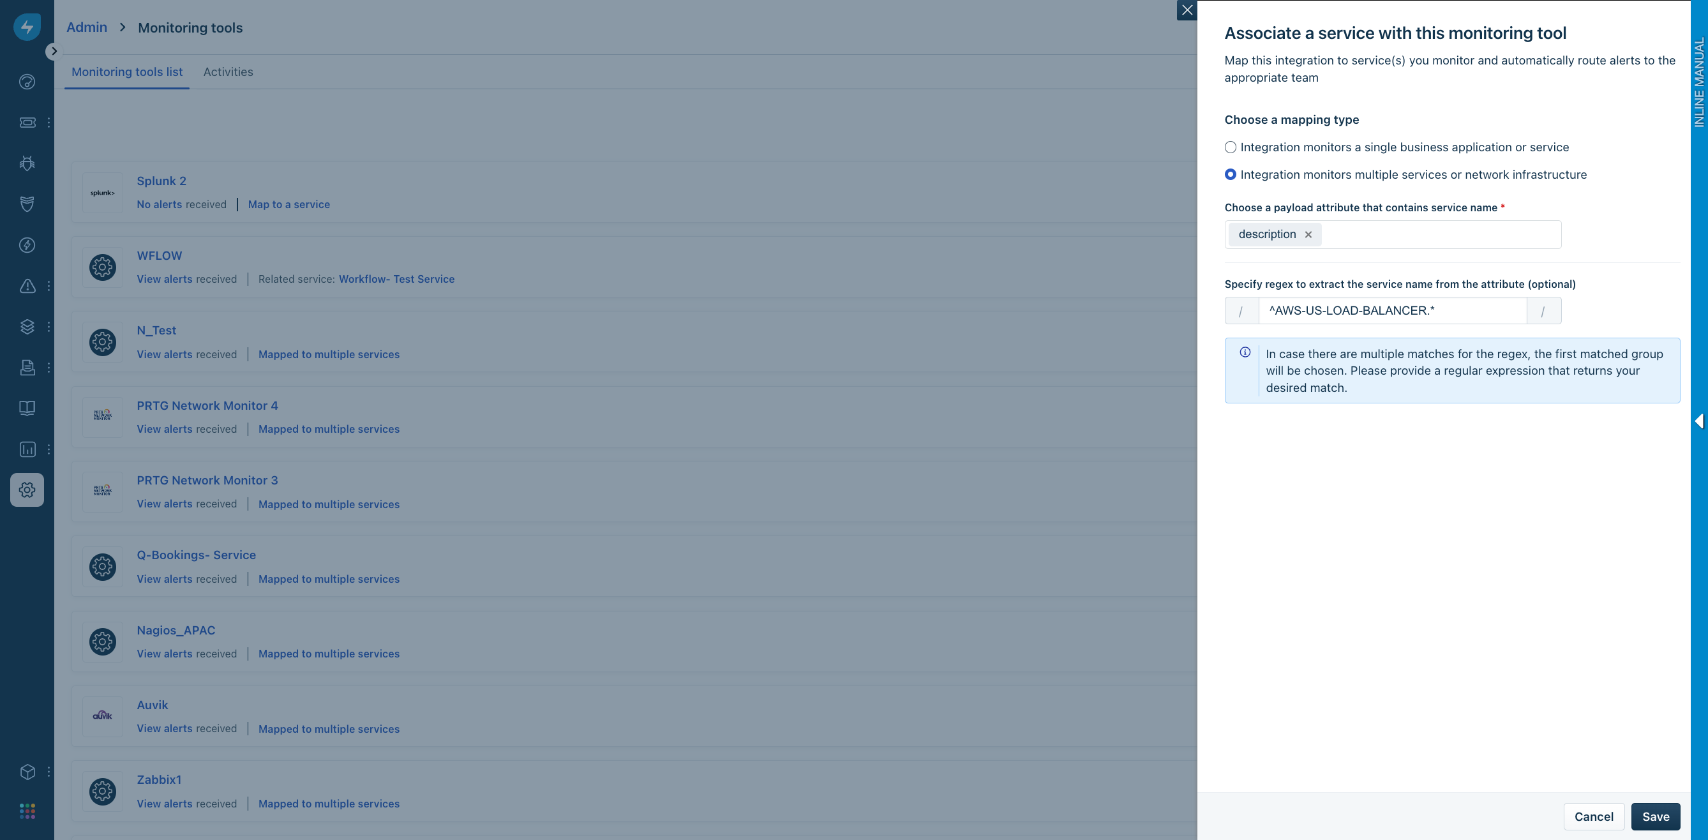Click the solutions book sidebar icon
1708x840 pixels.
(27, 409)
